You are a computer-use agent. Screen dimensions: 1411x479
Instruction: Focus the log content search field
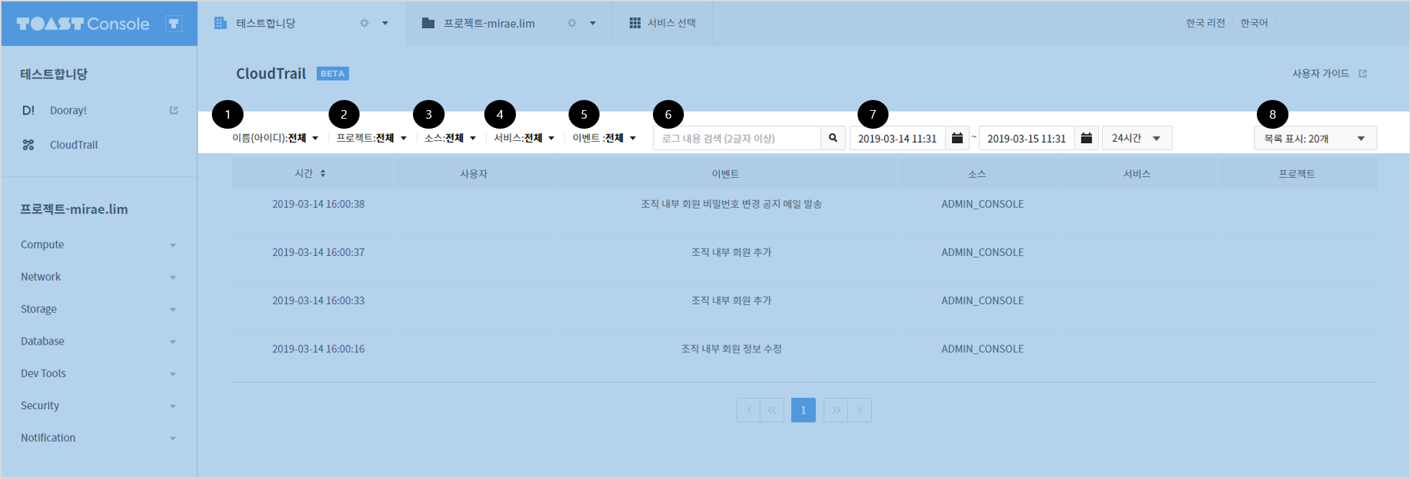[x=736, y=138]
